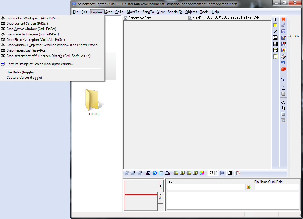The height and width of the screenshot is (219, 303).
Task: Choose Grab selected Region
Action: click(x=33, y=34)
